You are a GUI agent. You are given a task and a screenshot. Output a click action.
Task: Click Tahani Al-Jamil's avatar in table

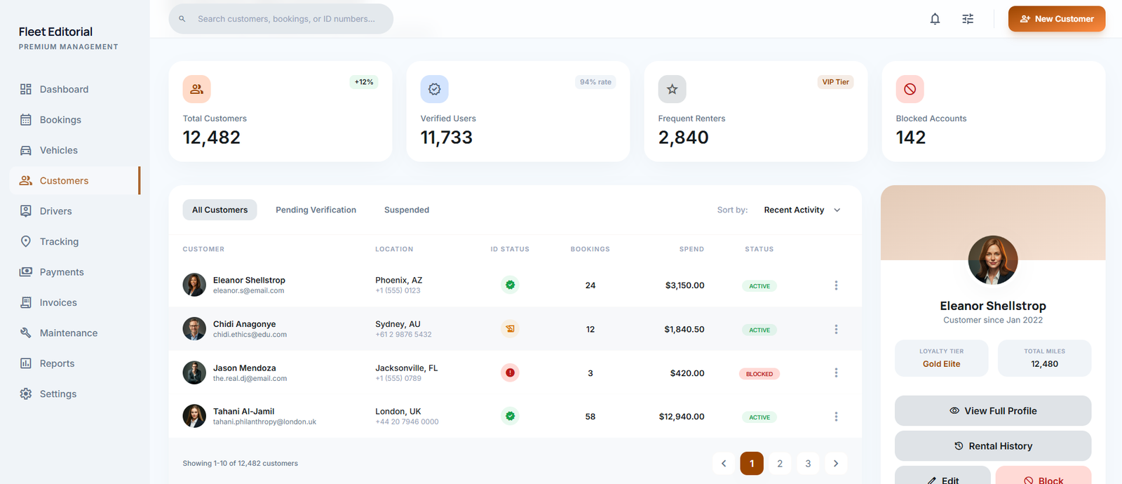[194, 416]
